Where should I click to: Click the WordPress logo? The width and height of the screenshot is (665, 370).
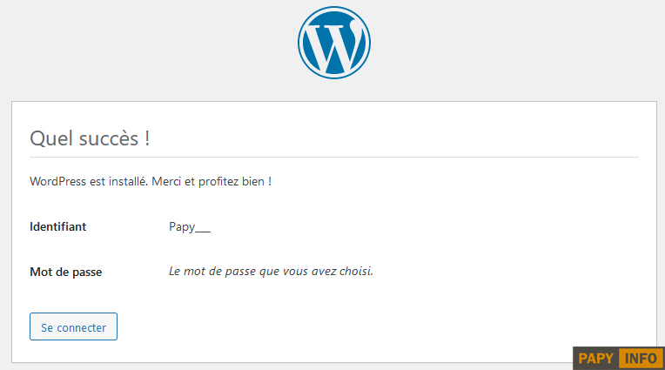333,43
